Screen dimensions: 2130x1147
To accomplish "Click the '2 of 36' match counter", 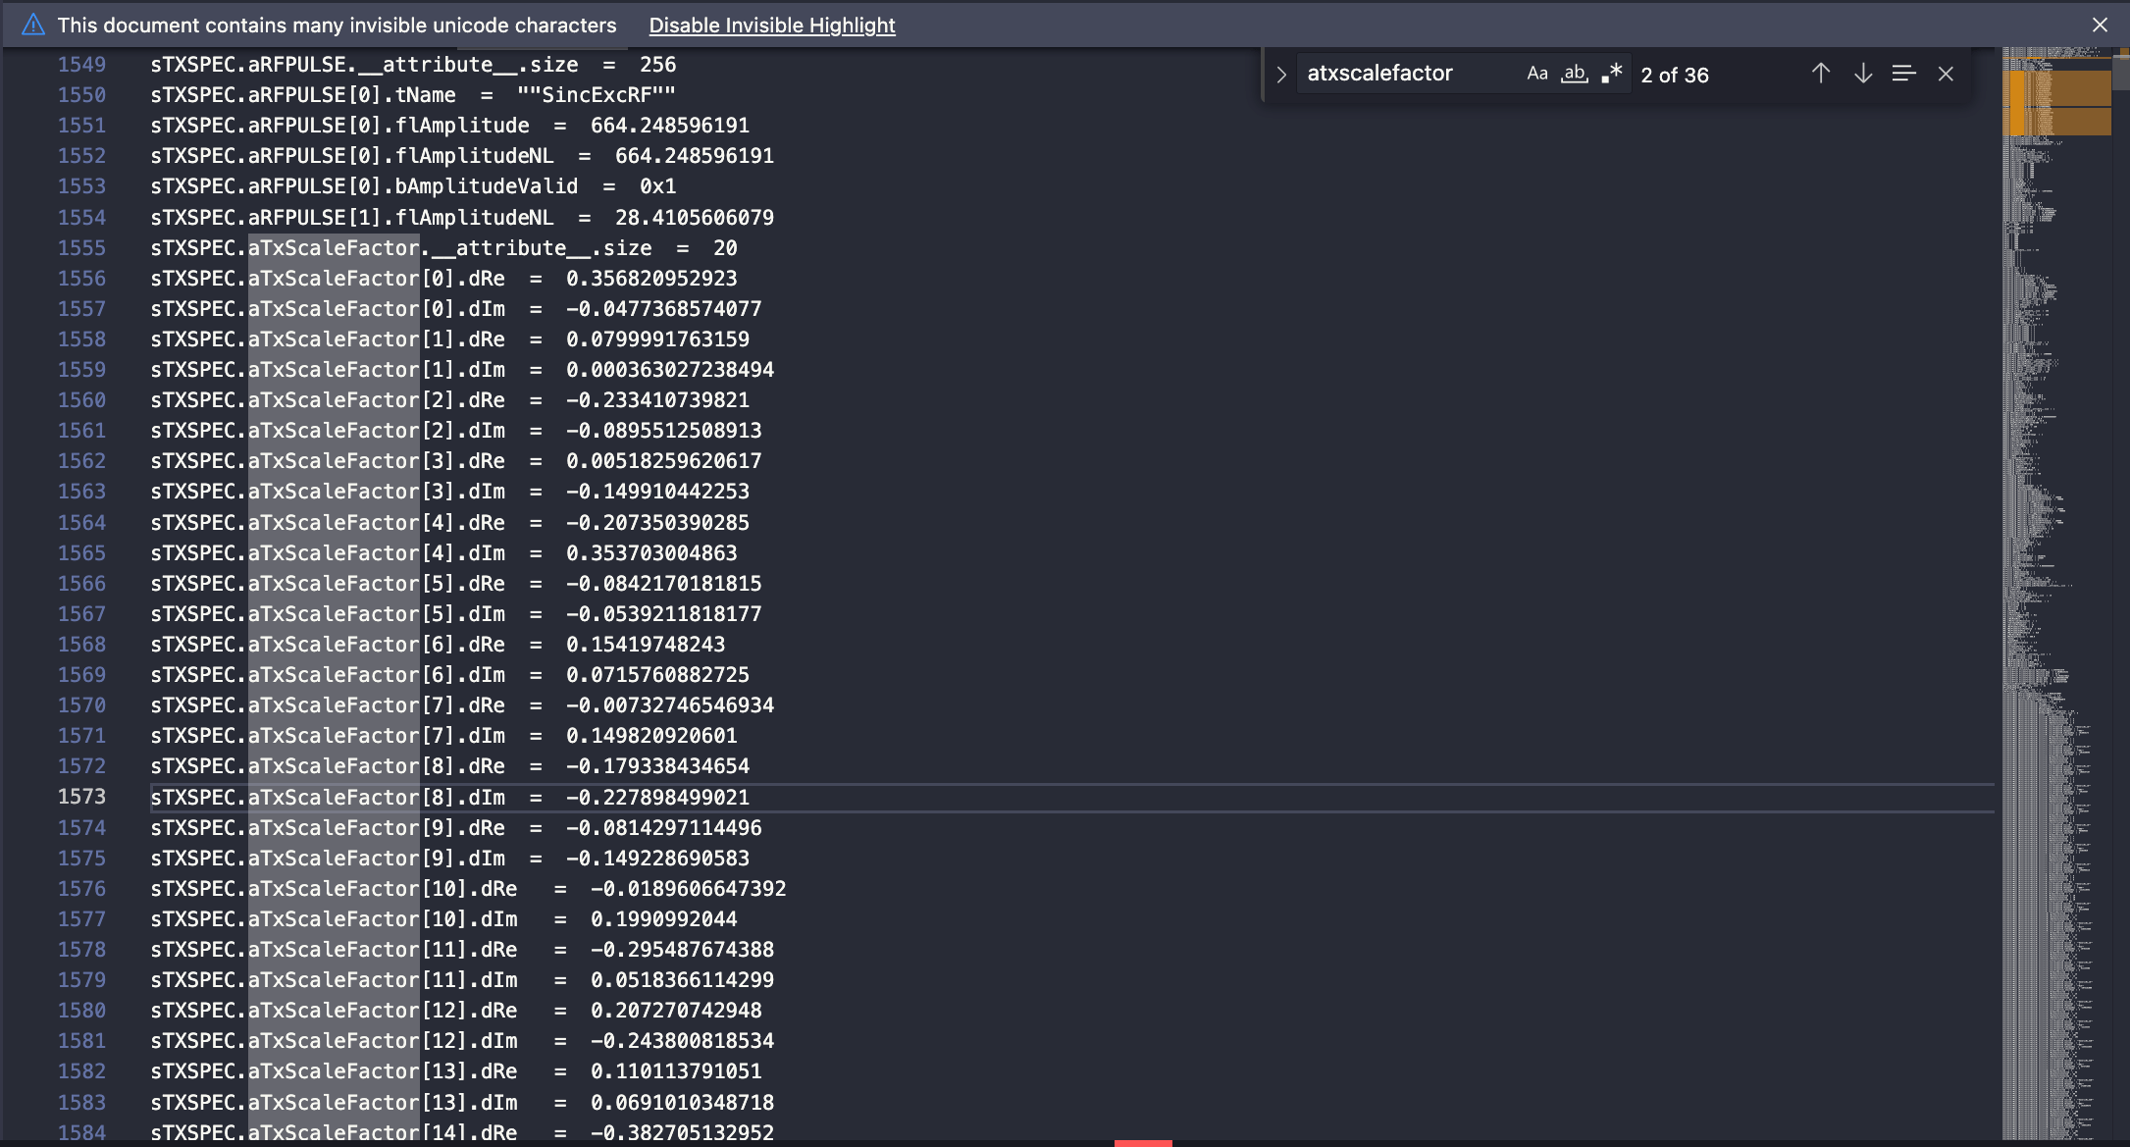I will point(1674,75).
